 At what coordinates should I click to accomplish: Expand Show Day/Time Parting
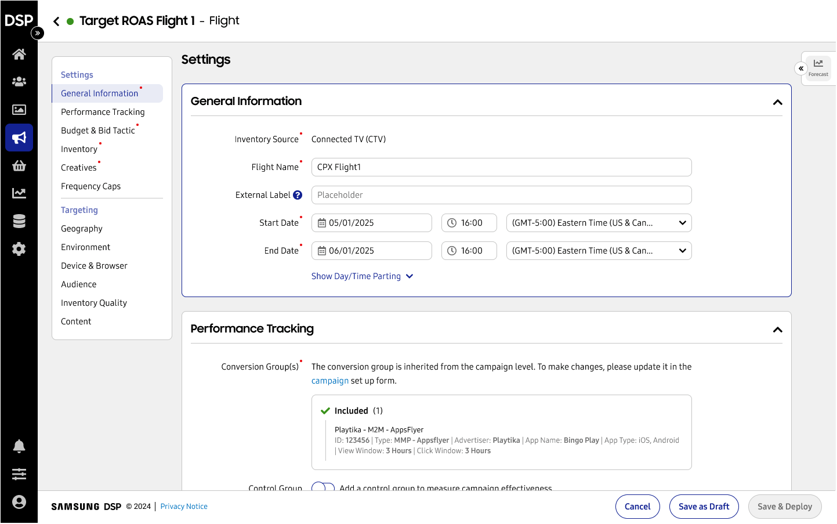click(x=362, y=276)
